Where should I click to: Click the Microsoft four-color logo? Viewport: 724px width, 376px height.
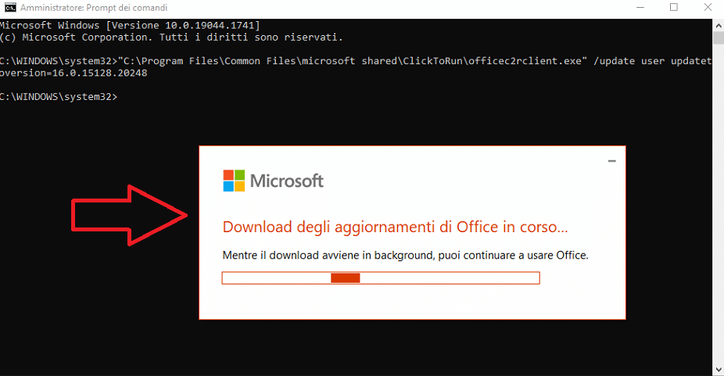point(234,181)
